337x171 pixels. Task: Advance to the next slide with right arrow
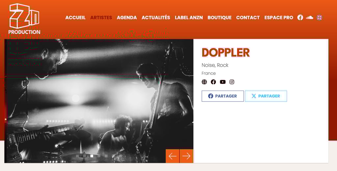[x=186, y=156]
